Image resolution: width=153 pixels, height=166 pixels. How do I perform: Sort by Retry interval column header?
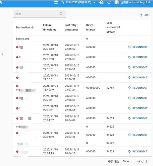[91, 27]
